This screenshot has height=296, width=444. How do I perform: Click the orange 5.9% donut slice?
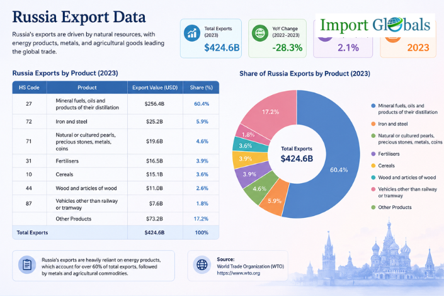[274, 200]
